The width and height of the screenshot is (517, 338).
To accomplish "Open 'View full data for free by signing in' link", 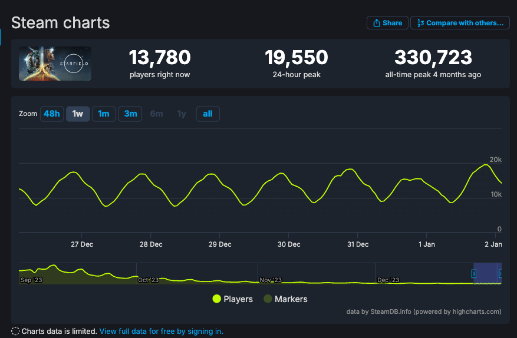I will (x=162, y=331).
